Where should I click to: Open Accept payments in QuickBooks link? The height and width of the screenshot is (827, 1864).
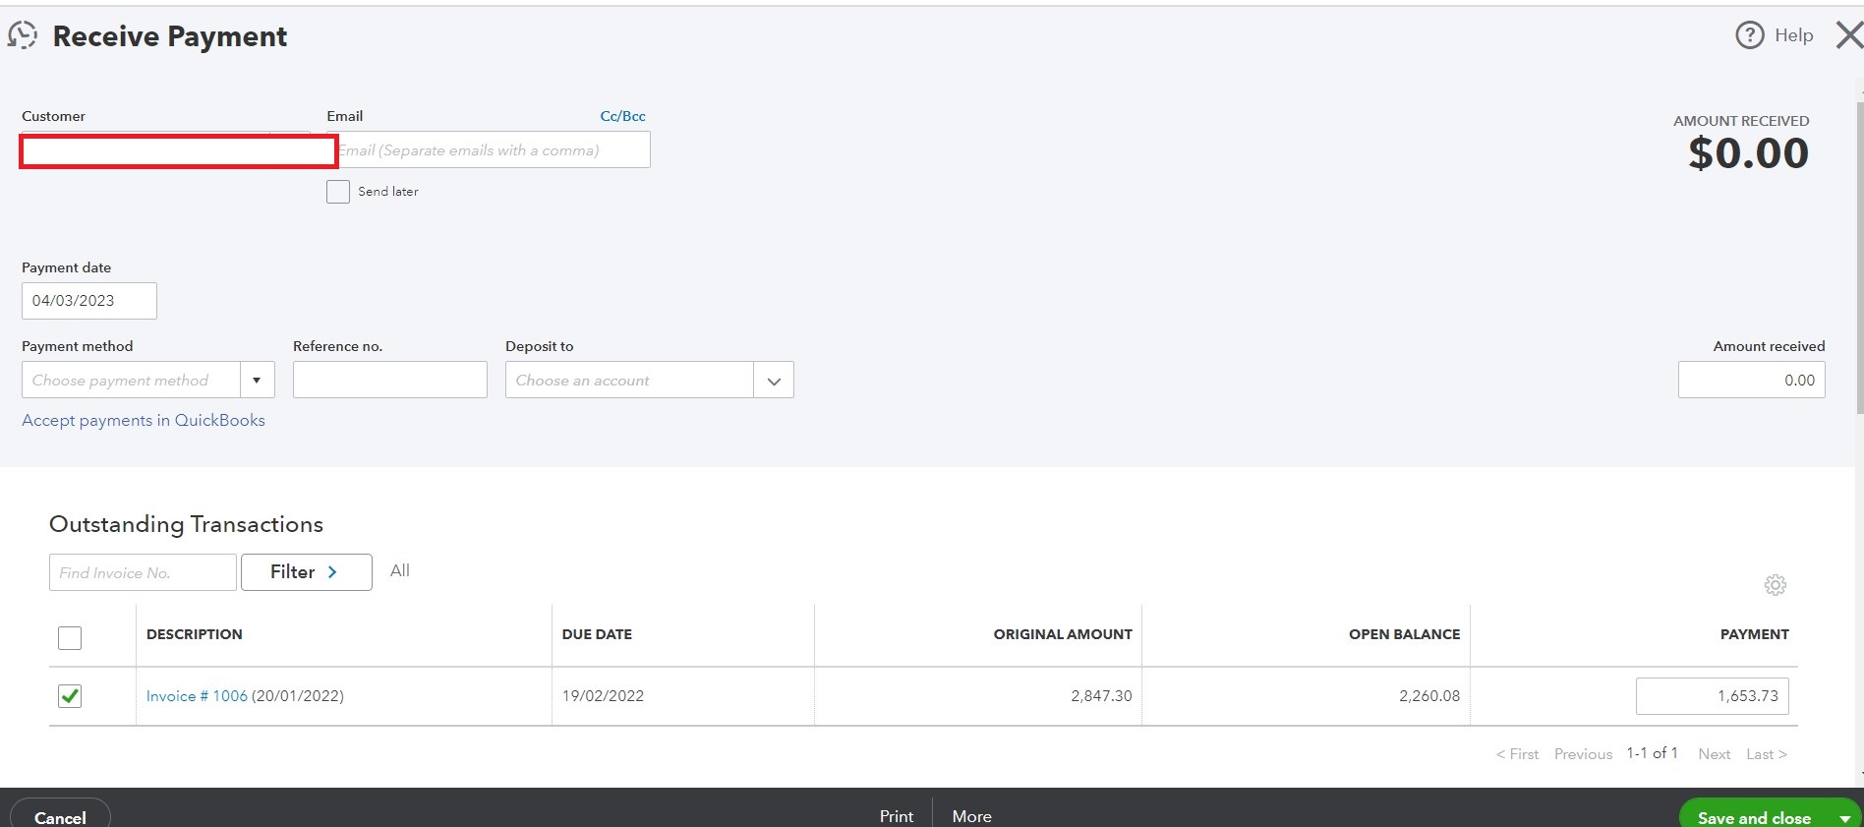(x=144, y=420)
